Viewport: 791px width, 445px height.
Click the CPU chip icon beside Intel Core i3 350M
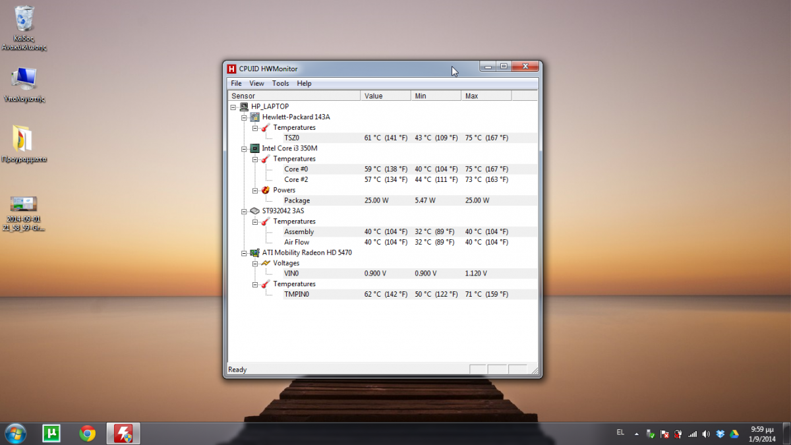254,148
